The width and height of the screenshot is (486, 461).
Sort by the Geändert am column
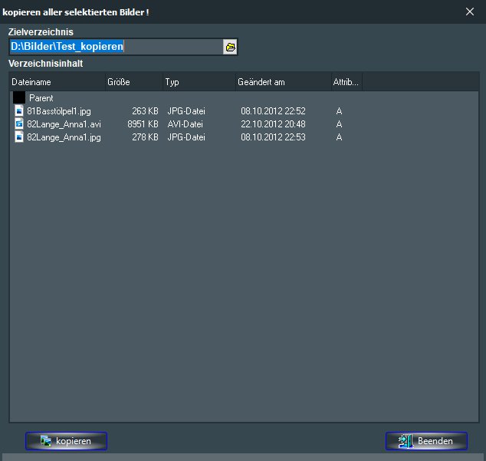(x=281, y=82)
